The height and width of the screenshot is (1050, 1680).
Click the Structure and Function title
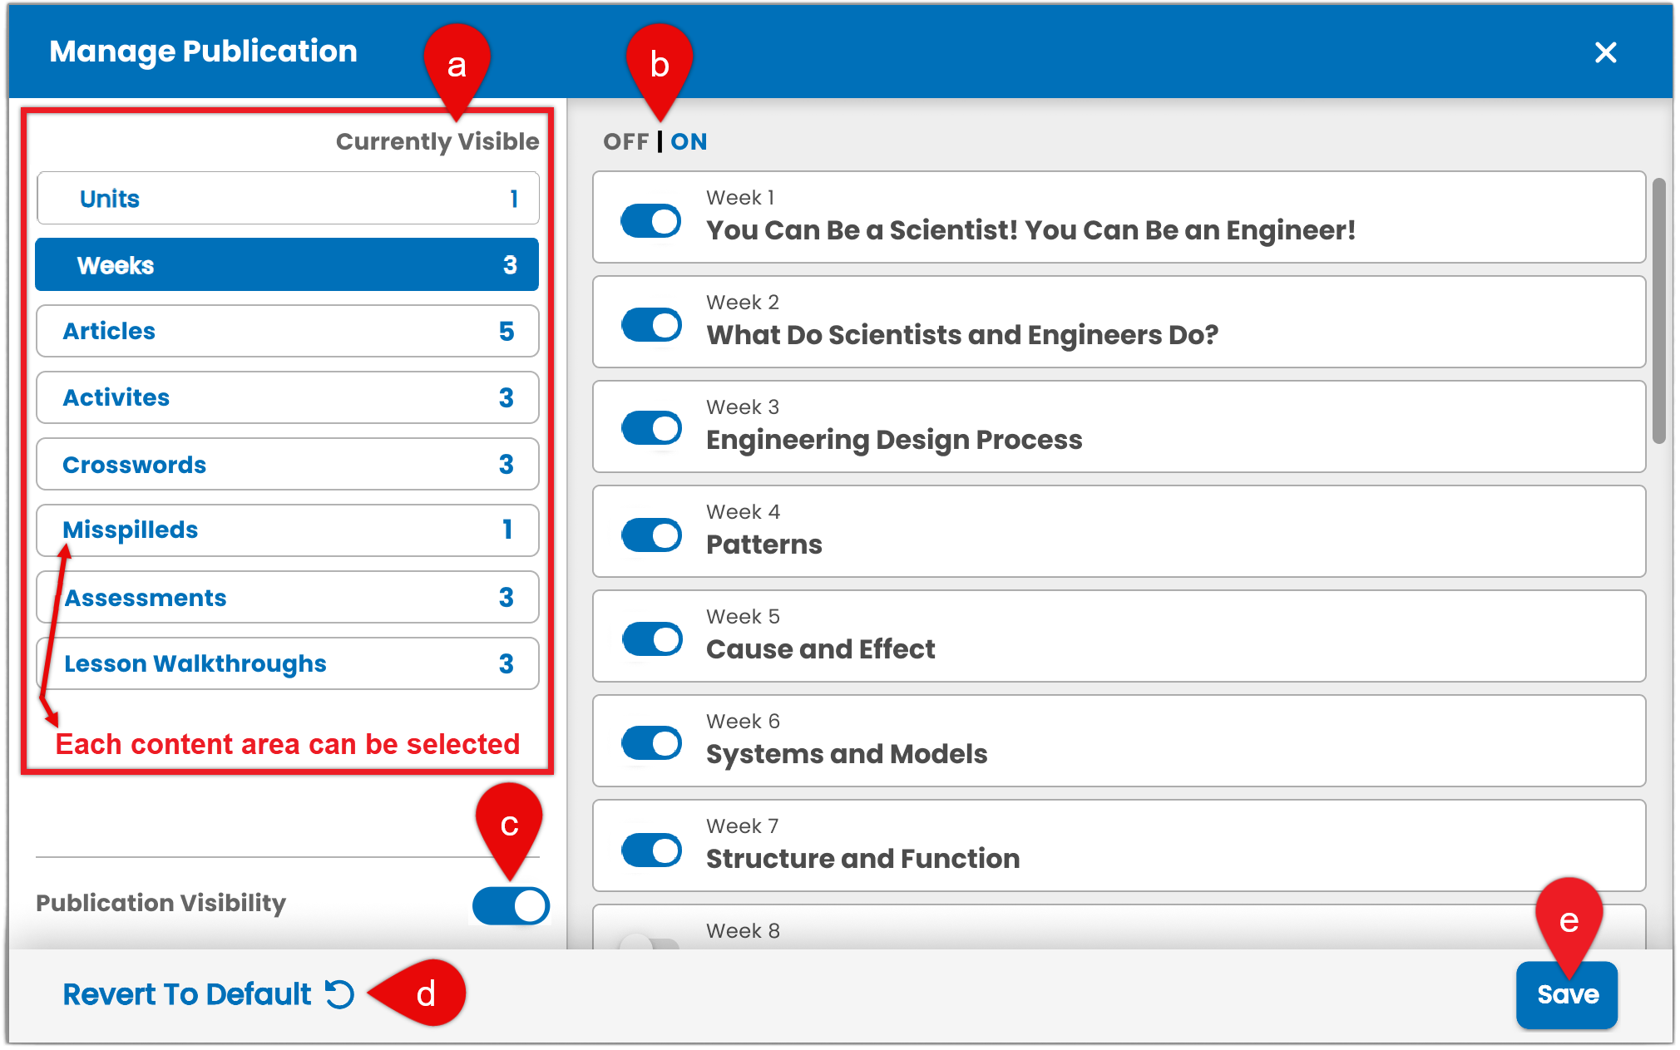pos(862,859)
